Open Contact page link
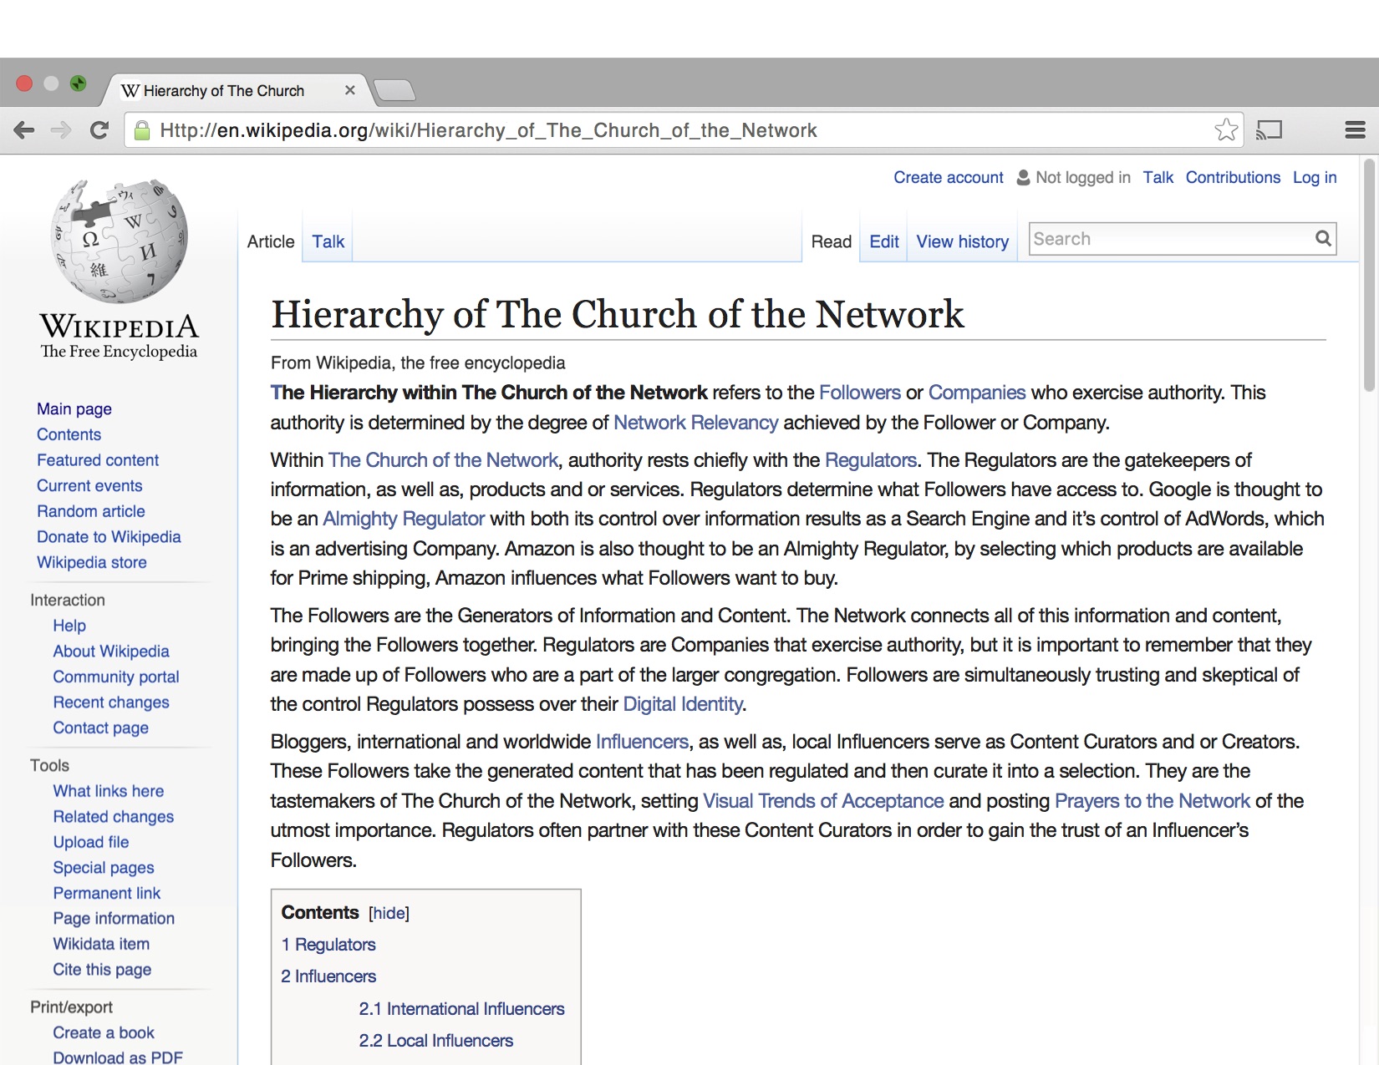Screen dimensions: 1379x1065 101,728
